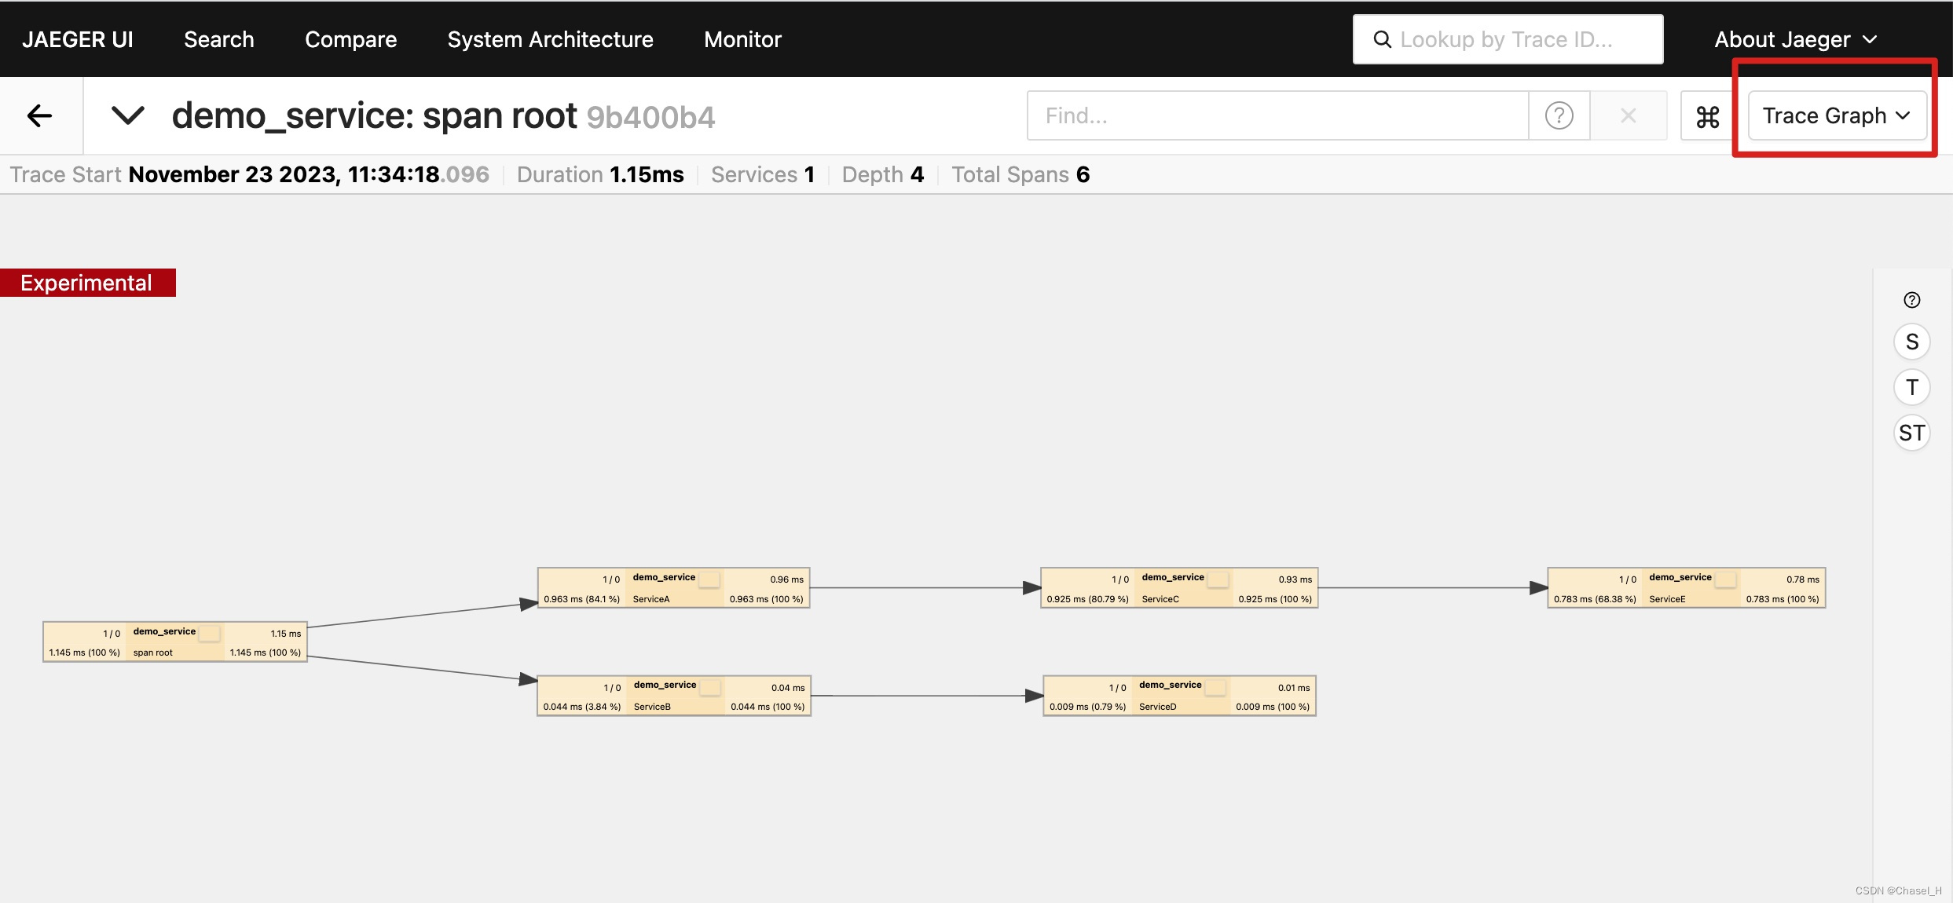Click the Find help question icon
The height and width of the screenshot is (903, 1953).
pyautogui.click(x=1559, y=116)
